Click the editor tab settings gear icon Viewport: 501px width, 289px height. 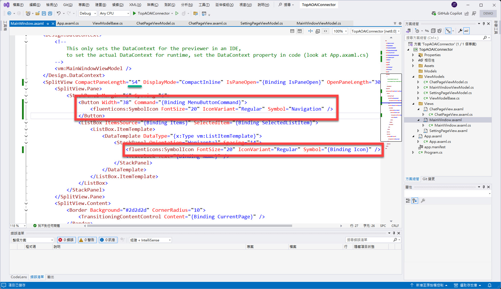pos(400,23)
